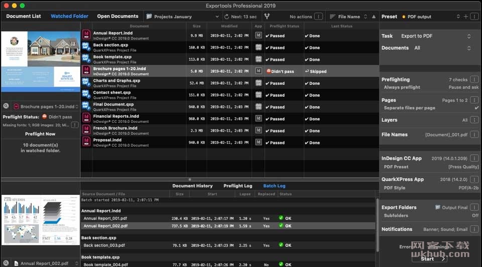The image size is (482, 267).
Task: Click App column icon for Proposal.indd row
Action: pyautogui.click(x=259, y=142)
